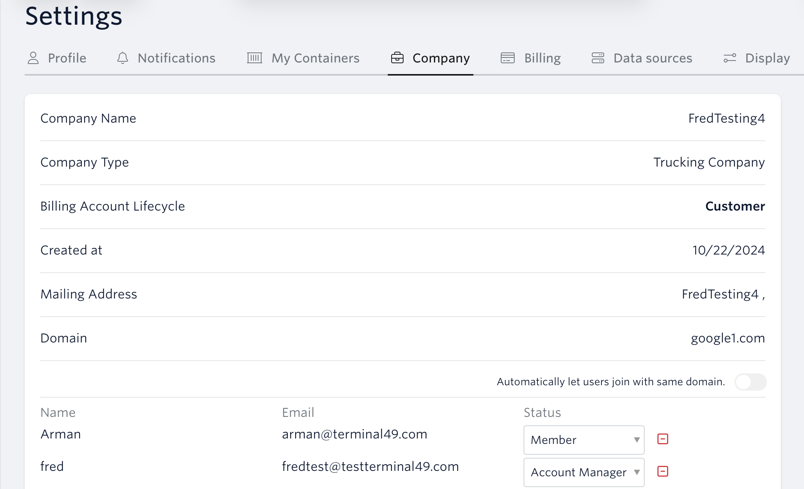
Task: Open Arman's Member status dropdown
Action: (584, 440)
